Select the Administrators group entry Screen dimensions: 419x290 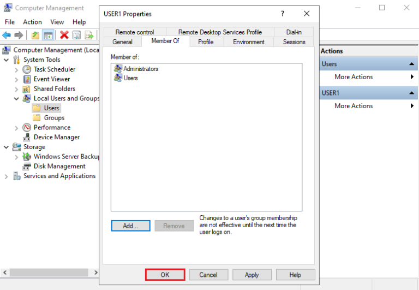click(x=140, y=69)
